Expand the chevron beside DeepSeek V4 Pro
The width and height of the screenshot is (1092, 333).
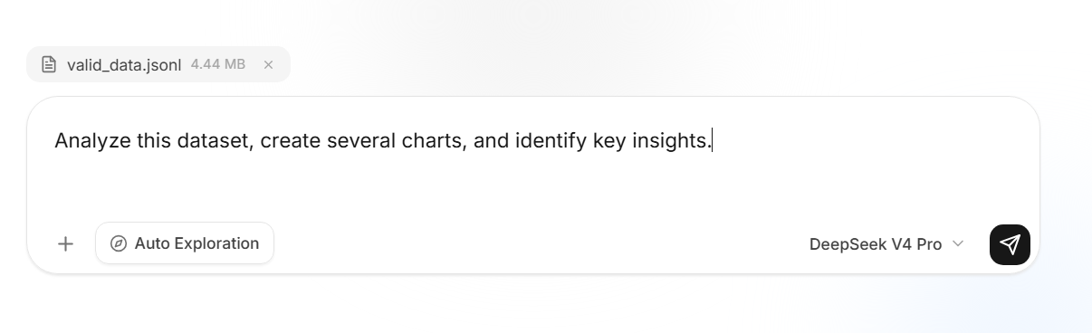click(959, 244)
